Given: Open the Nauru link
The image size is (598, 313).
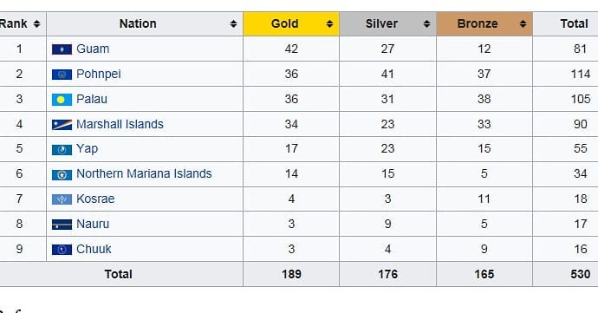Looking at the screenshot, I should 93,224.
